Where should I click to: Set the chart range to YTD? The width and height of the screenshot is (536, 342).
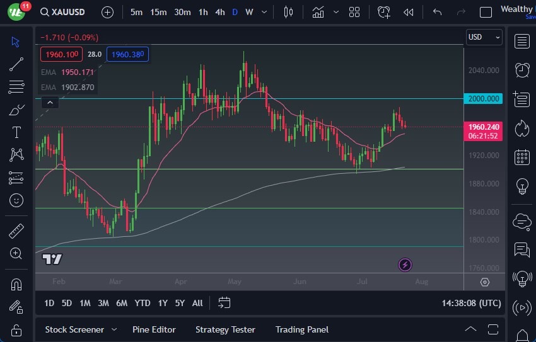tap(143, 303)
